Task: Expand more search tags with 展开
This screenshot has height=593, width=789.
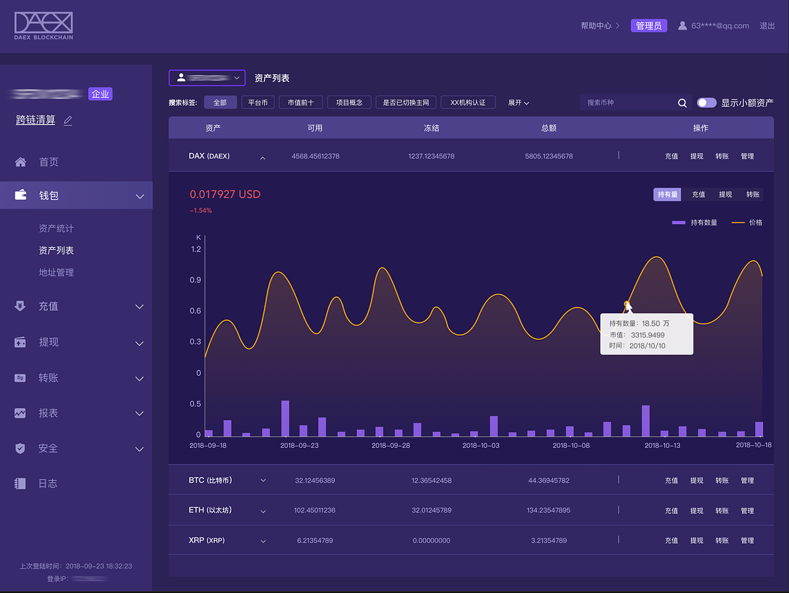Action: 518,103
